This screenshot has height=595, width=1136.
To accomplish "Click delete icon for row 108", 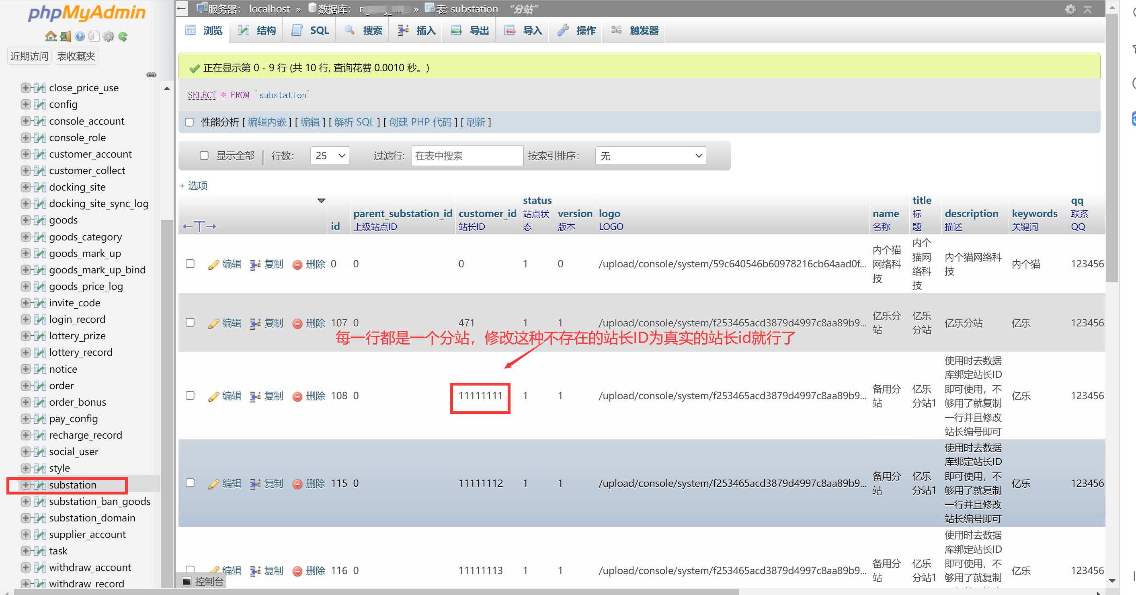I will pyautogui.click(x=298, y=396).
